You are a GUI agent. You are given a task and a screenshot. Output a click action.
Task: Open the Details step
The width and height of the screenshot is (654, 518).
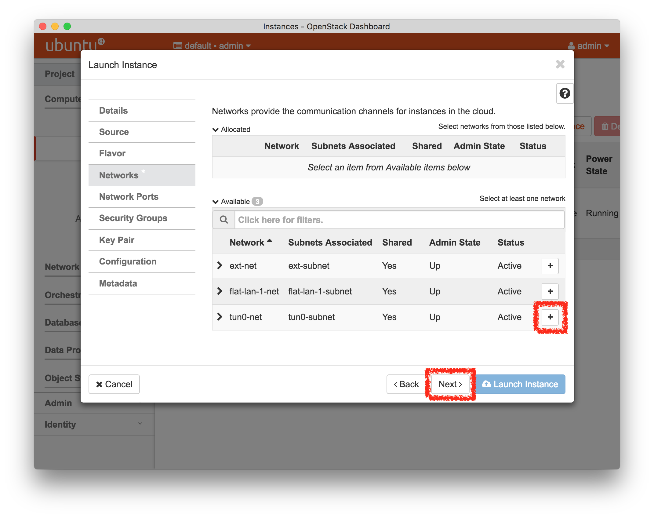(x=142, y=111)
